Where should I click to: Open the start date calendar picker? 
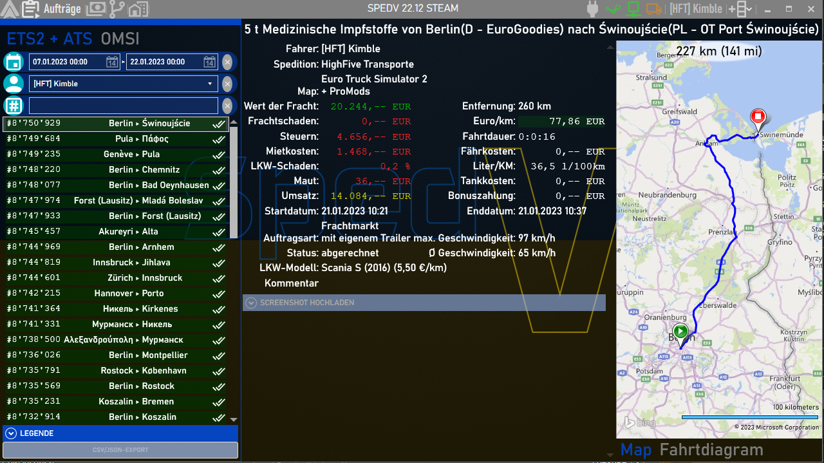point(113,62)
